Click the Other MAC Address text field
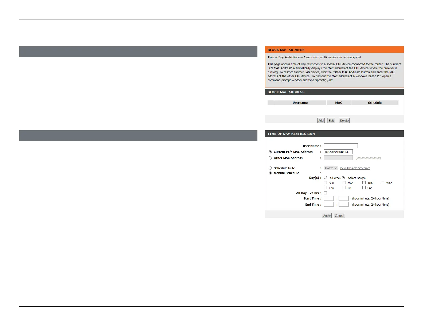The image size is (423, 326). (x=338, y=158)
